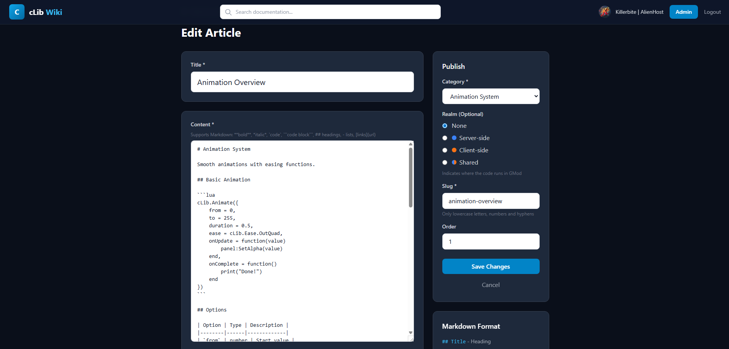Viewport: 729px width, 349px height.
Task: Select the None realm radio button
Action: (x=445, y=126)
